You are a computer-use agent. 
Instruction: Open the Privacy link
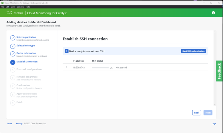[x=19, y=123]
